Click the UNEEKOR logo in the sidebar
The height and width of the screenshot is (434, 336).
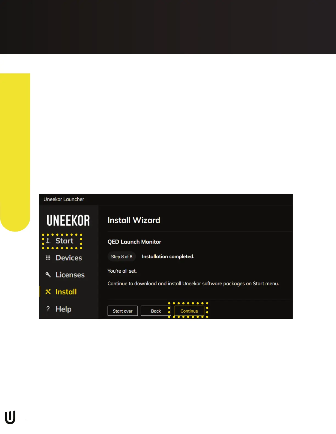click(68, 221)
